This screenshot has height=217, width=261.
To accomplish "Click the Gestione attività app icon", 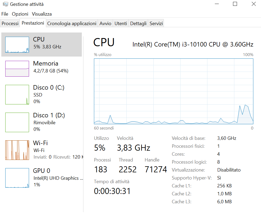I will pyautogui.click(x=5, y=4).
